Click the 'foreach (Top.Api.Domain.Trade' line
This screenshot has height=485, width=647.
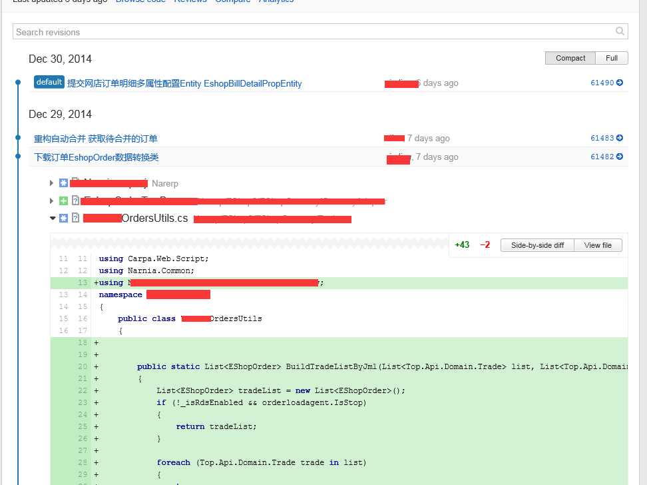[262, 462]
